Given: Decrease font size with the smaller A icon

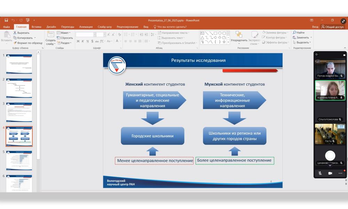Looking at the screenshot, I should click(x=113, y=34).
